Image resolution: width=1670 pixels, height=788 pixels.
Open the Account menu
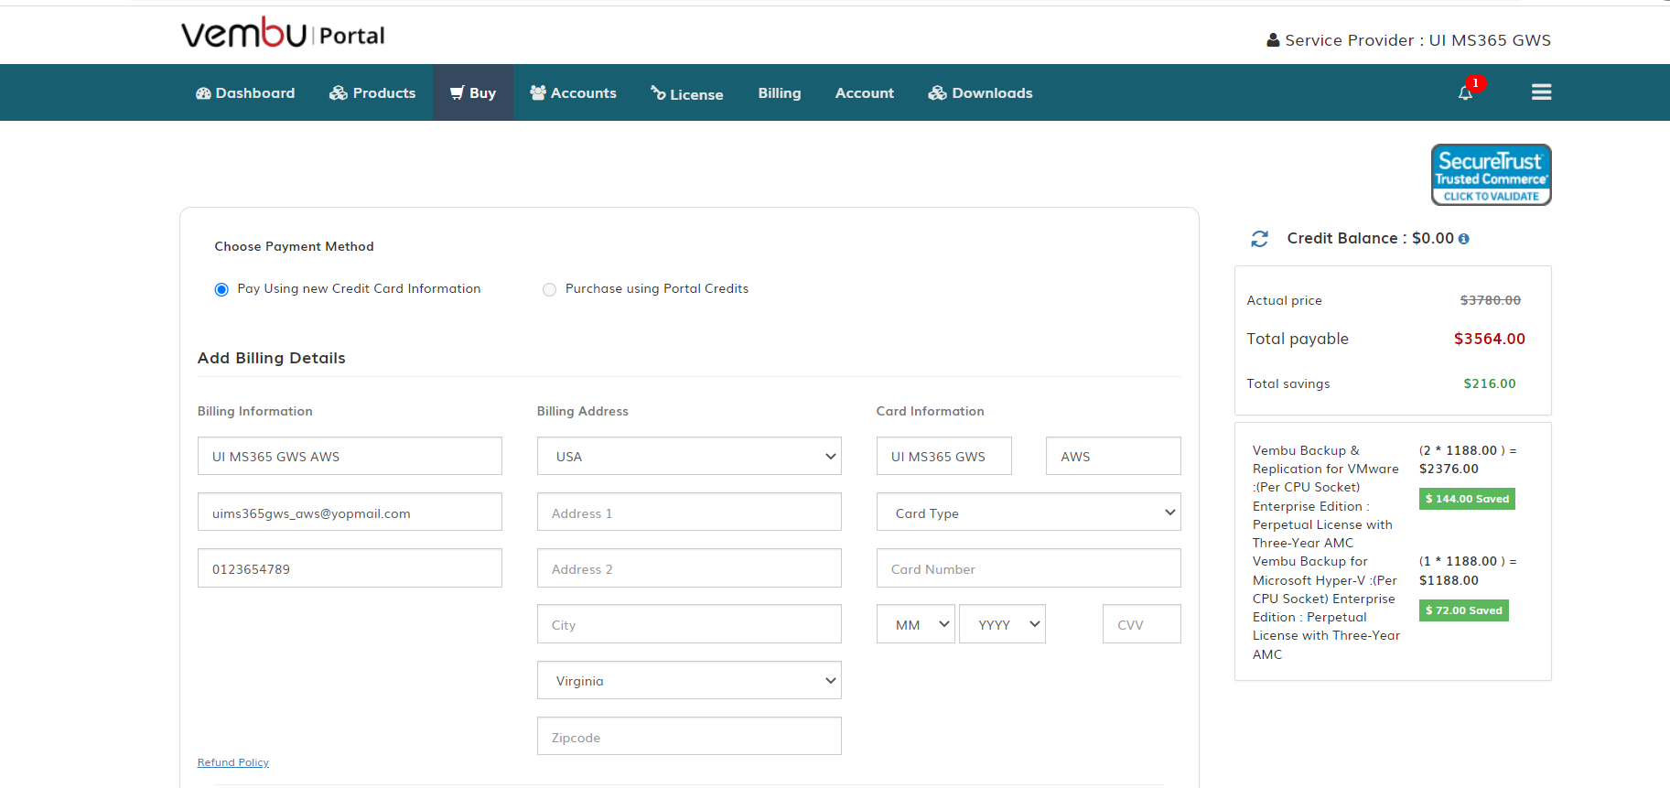[865, 92]
